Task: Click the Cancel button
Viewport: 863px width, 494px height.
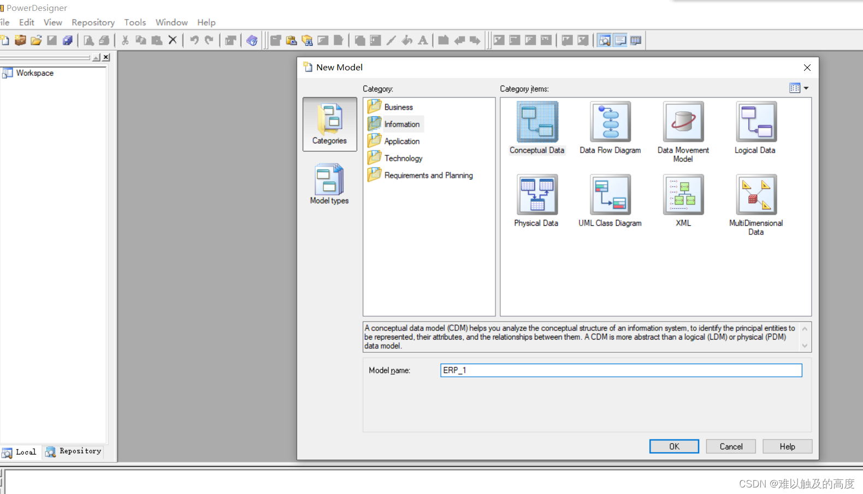Action: point(731,447)
